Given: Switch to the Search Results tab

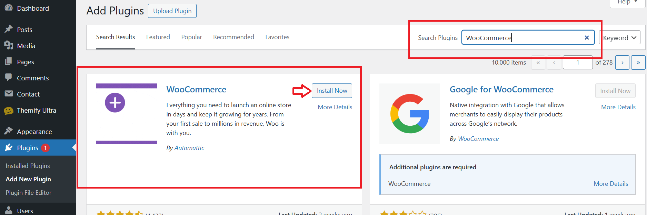Looking at the screenshot, I should click(116, 37).
